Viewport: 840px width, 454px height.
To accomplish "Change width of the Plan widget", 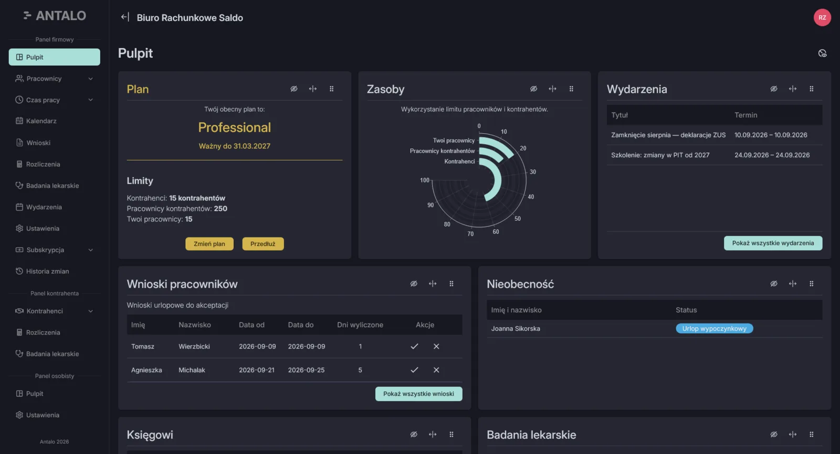I will 313,89.
